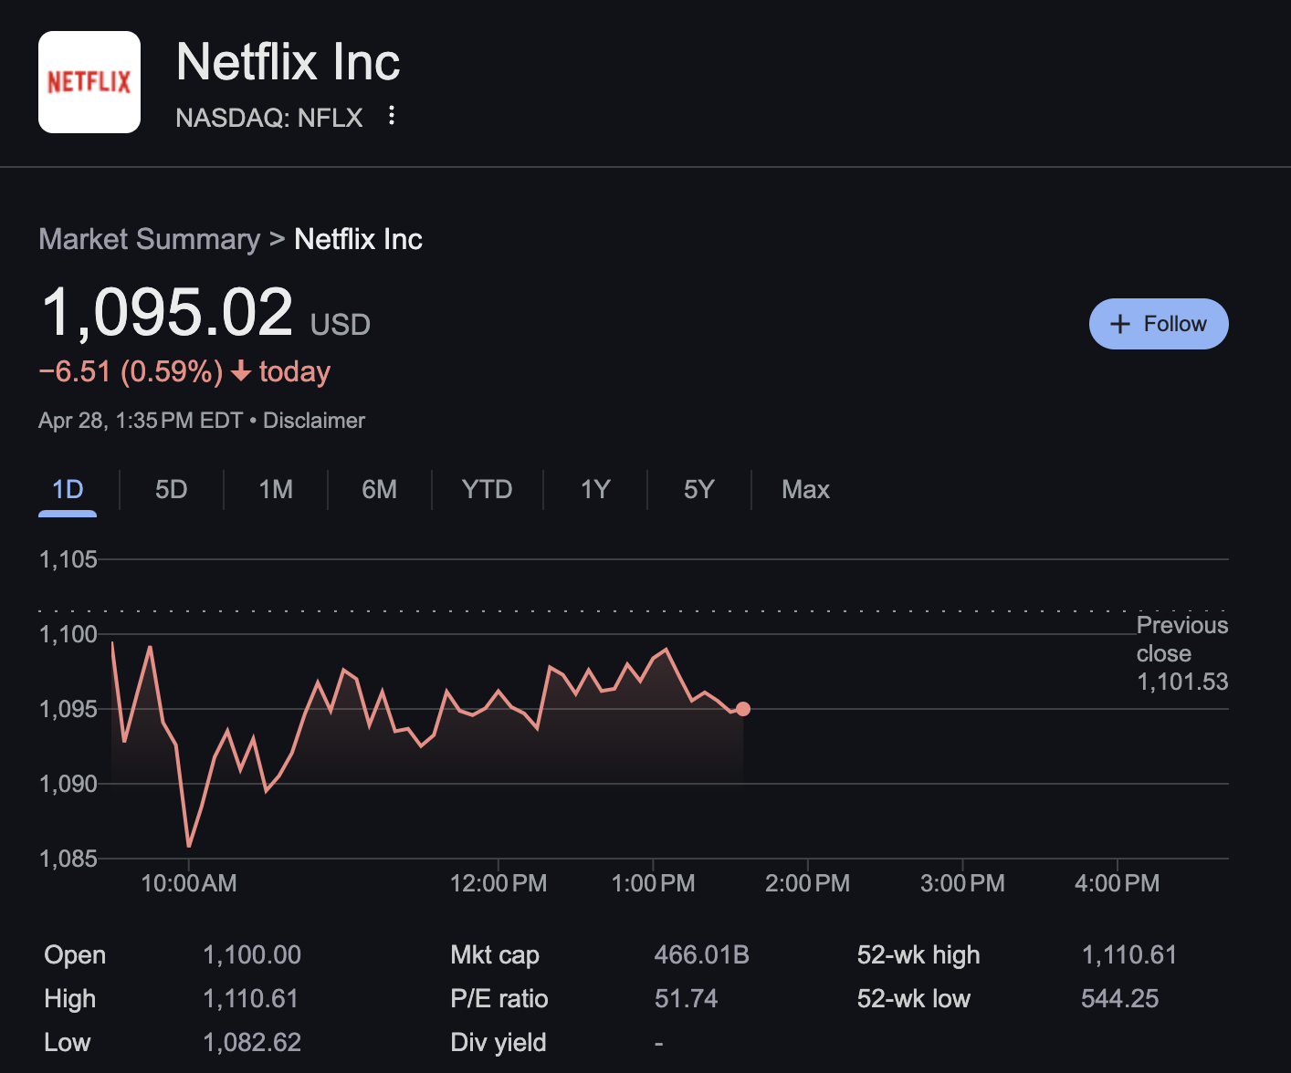1291x1073 pixels.
Task: Click the 52-wk low label
Action: tap(914, 999)
